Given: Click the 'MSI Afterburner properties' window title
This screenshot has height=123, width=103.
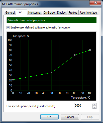Looking at the screenshot, I should pos(20,4).
